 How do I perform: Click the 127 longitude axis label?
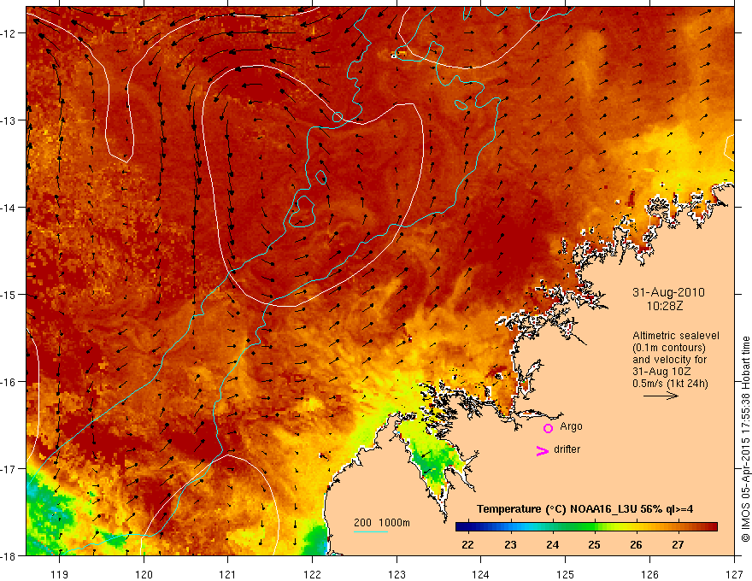click(734, 574)
